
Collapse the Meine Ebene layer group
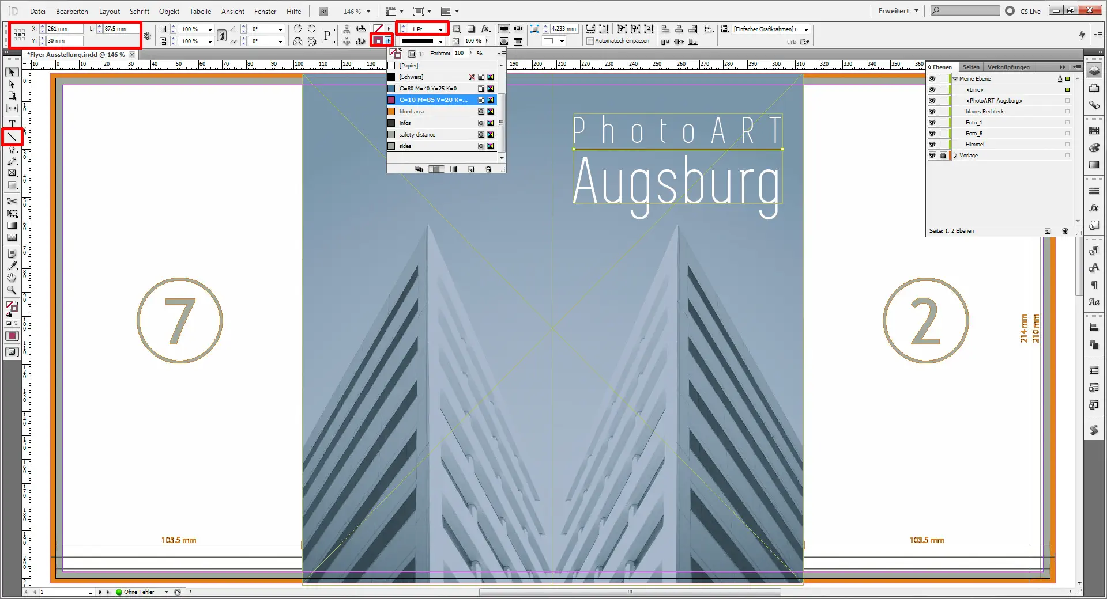coord(955,78)
